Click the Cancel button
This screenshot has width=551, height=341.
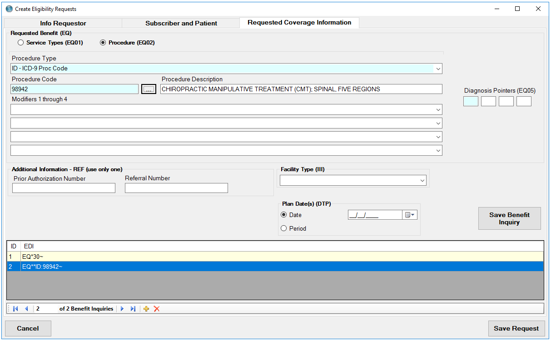coord(28,328)
